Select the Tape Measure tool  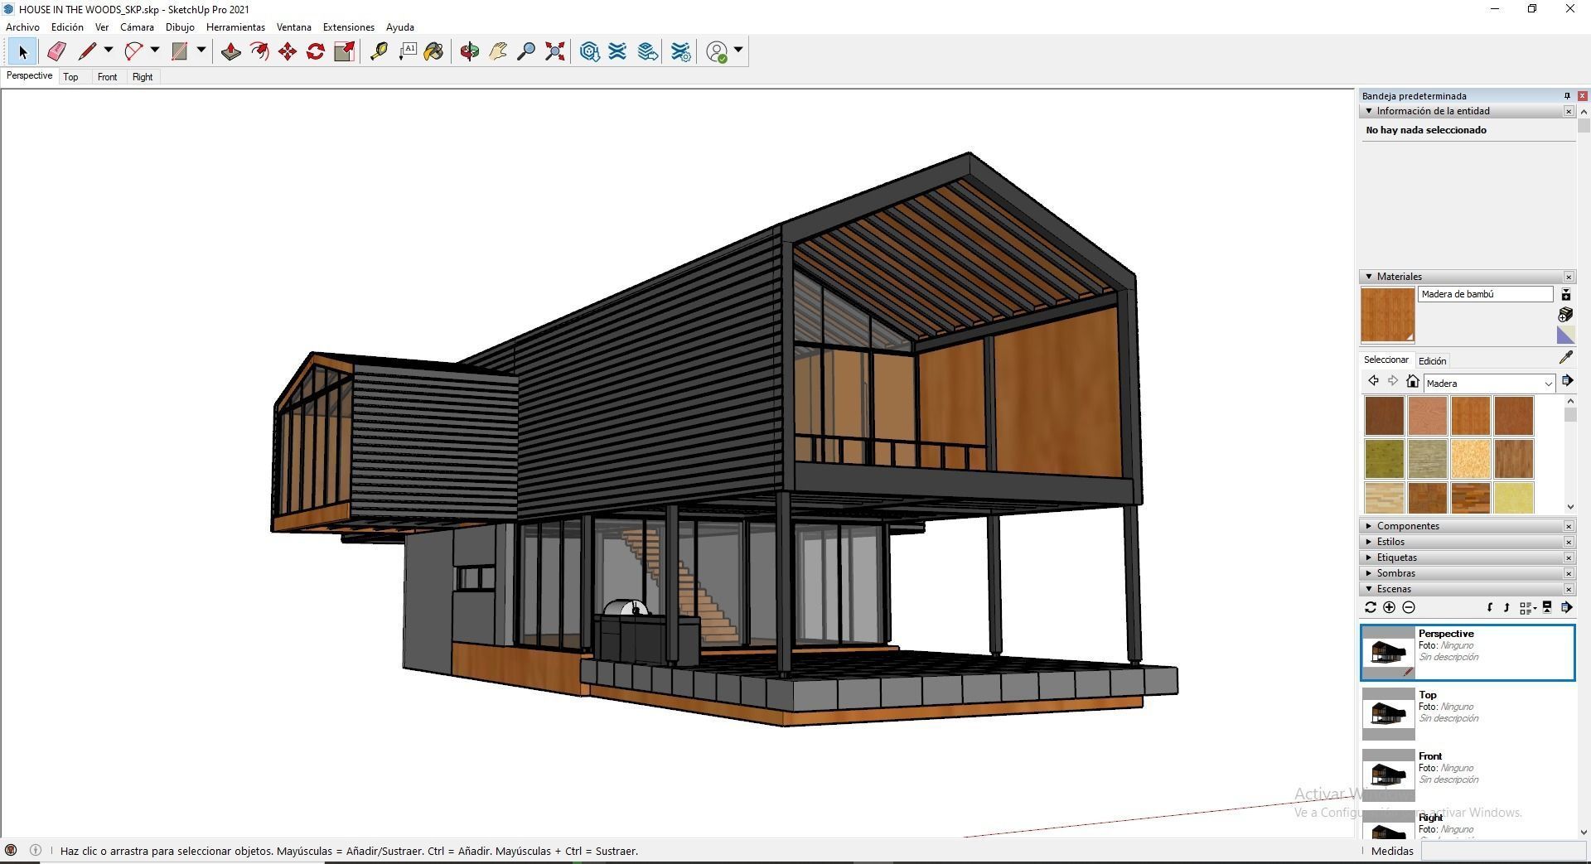point(379,51)
